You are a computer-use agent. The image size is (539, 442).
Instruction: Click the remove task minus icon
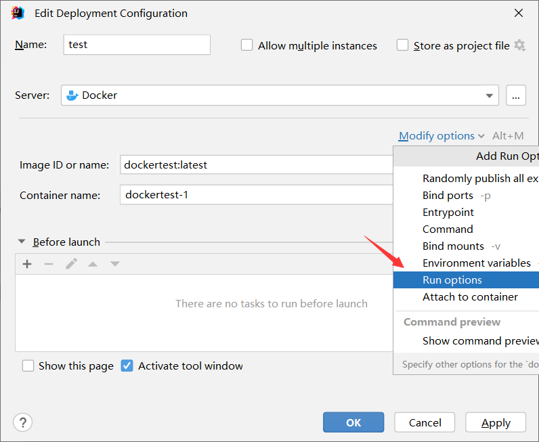pos(49,264)
